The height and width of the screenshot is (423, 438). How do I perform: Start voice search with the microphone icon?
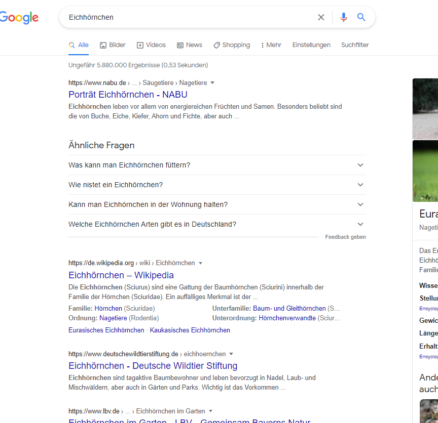(343, 17)
